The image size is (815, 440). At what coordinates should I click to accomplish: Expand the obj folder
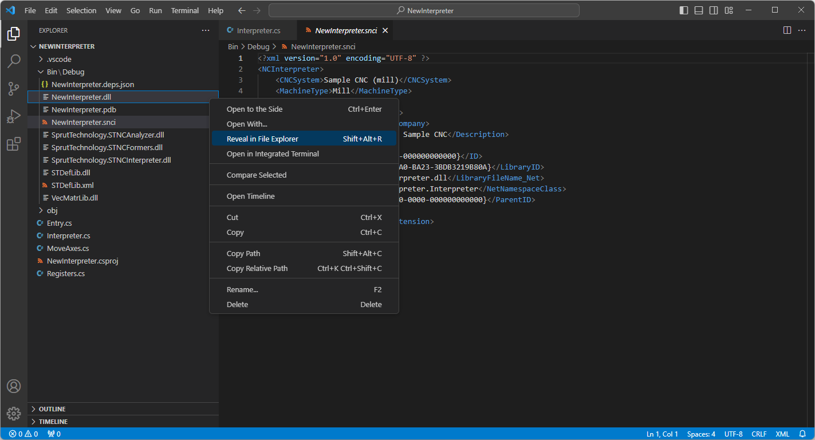click(52, 210)
